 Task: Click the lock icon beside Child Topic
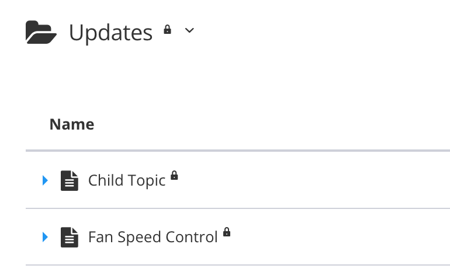coord(174,175)
